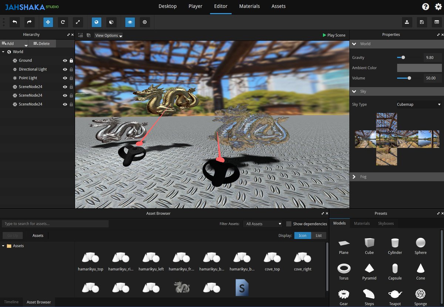
Task: Switch to the Materials tab in Presets
Action: [362, 223]
